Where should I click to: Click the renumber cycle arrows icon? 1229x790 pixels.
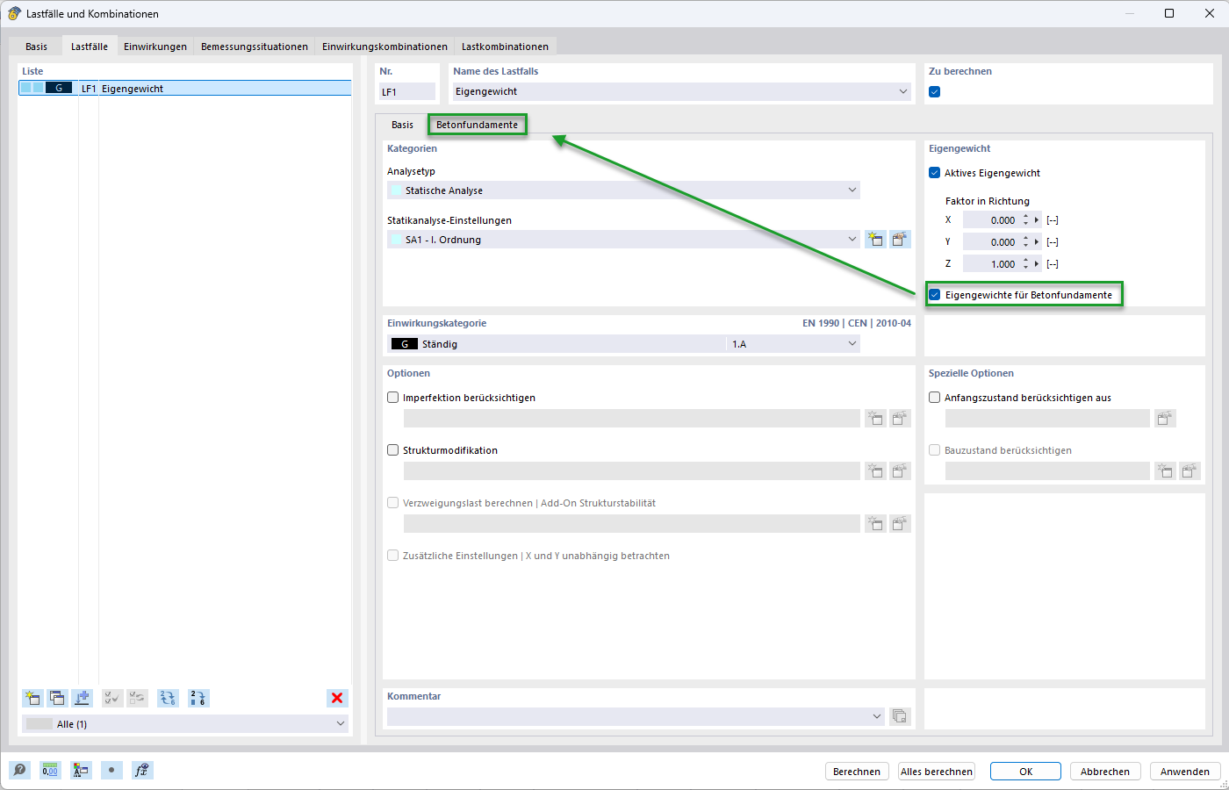click(168, 698)
